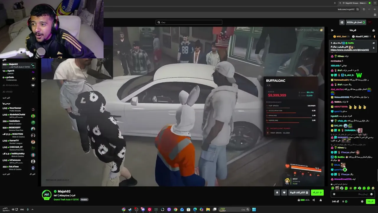Expand show more under following list
The image size is (378, 213).
coord(6,98)
